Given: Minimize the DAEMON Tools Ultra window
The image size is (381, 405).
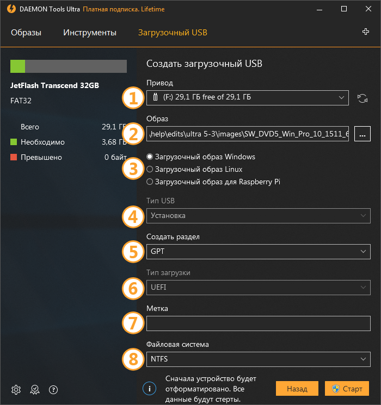Looking at the screenshot, I should pyautogui.click(x=319, y=9).
